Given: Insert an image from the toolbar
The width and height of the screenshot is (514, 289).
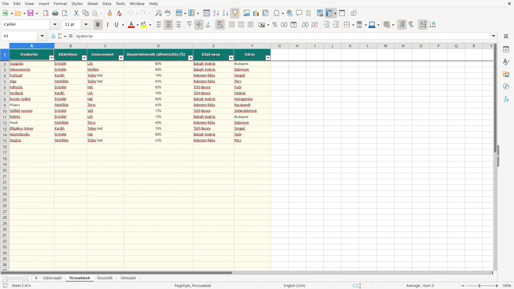Looking at the screenshot, I should (x=246, y=13).
